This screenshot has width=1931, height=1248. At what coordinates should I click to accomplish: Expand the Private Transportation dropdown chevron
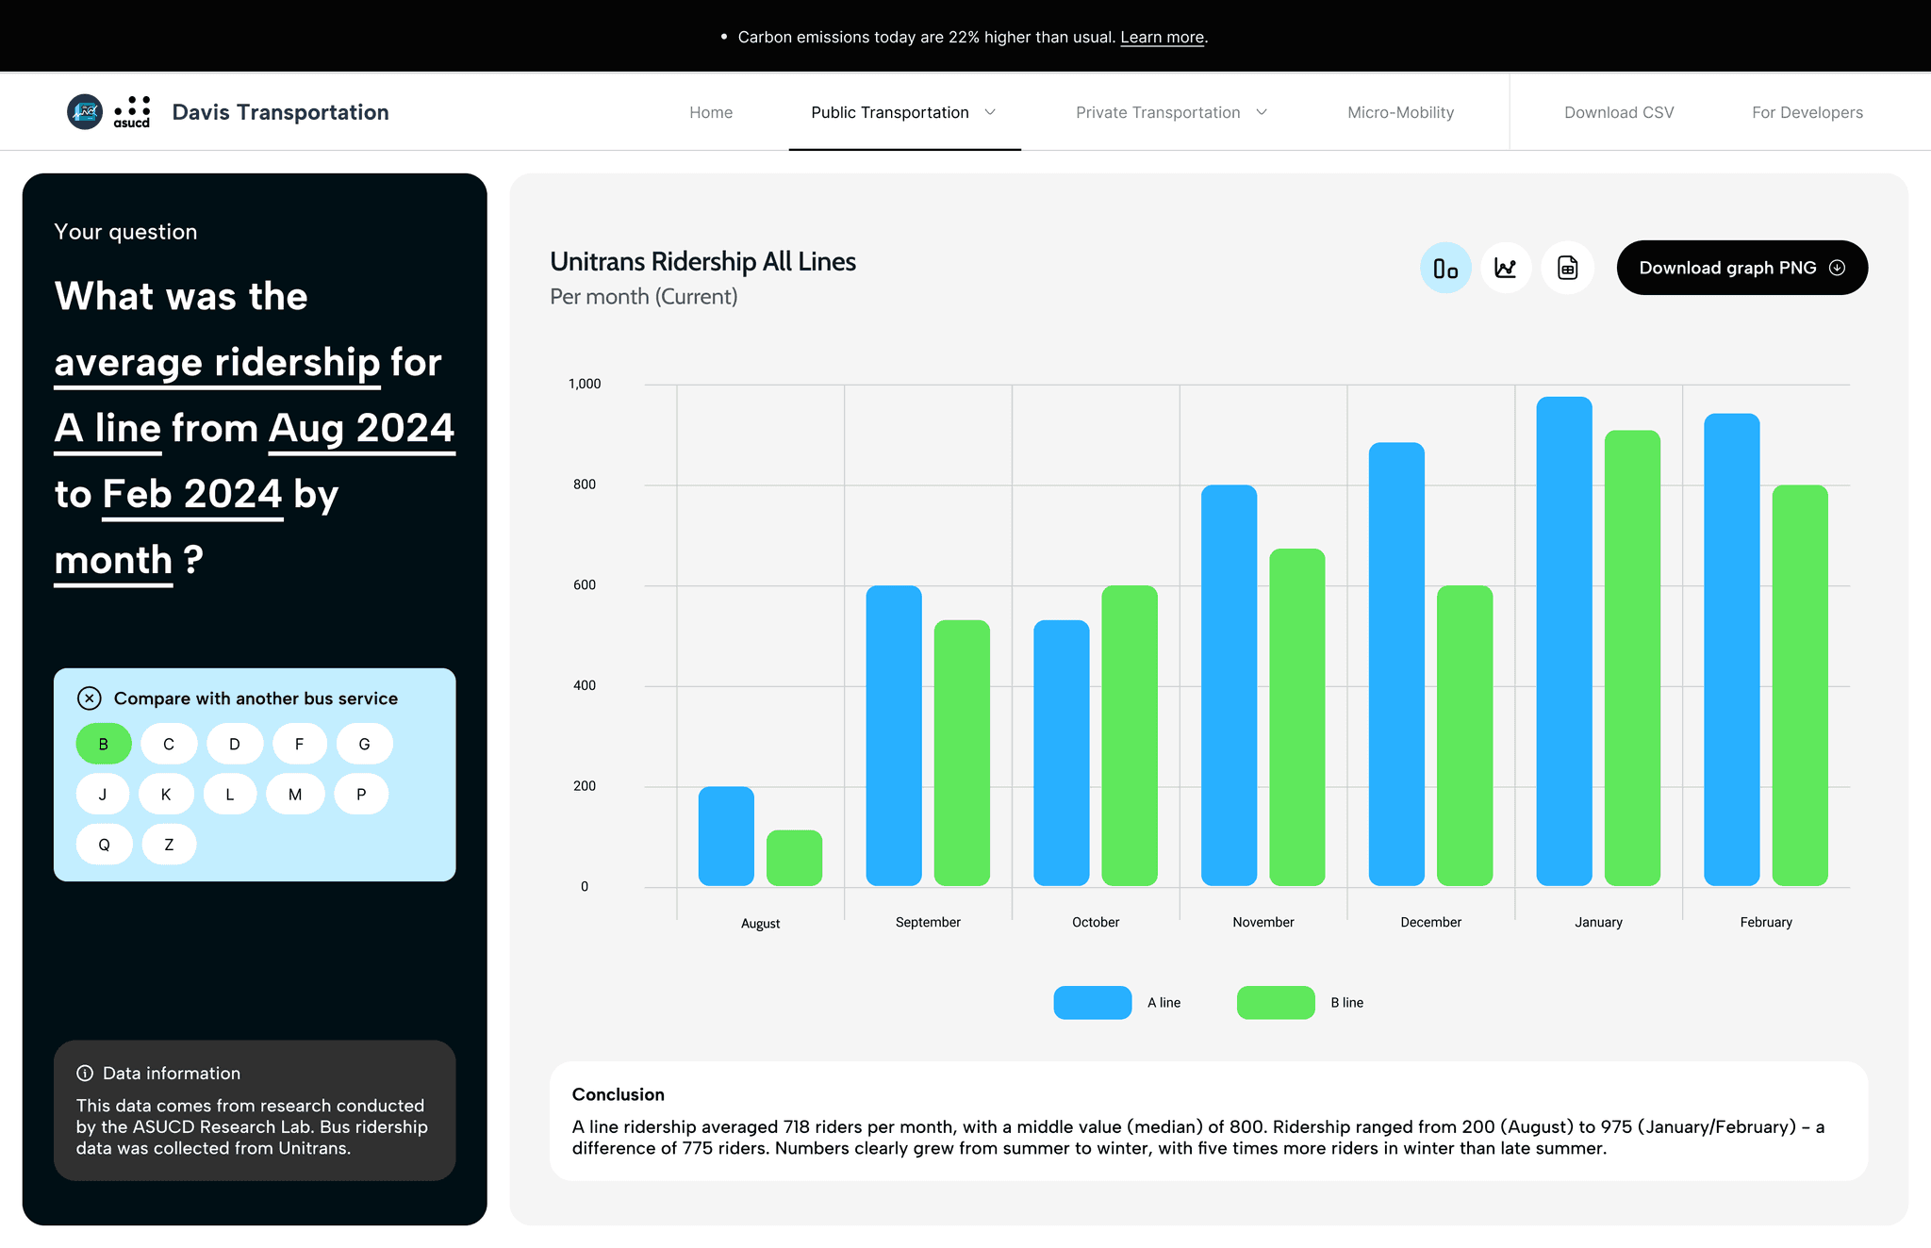pyautogui.click(x=1262, y=112)
